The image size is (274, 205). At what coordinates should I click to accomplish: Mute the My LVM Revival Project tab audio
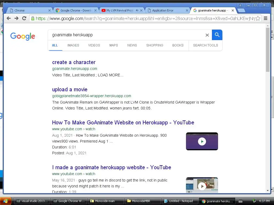pos(137,10)
